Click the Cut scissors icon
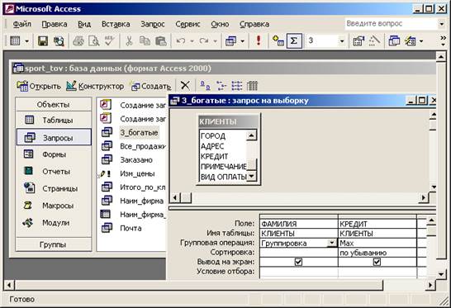Viewport: 451px width, 308px height. tap(129, 41)
